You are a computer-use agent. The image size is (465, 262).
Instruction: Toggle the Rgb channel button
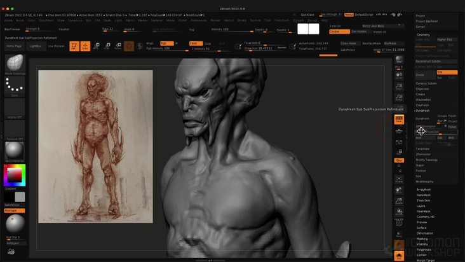coord(166,43)
